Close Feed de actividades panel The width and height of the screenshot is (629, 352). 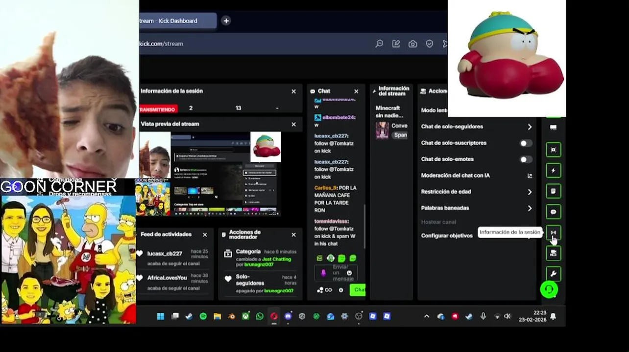(205, 235)
